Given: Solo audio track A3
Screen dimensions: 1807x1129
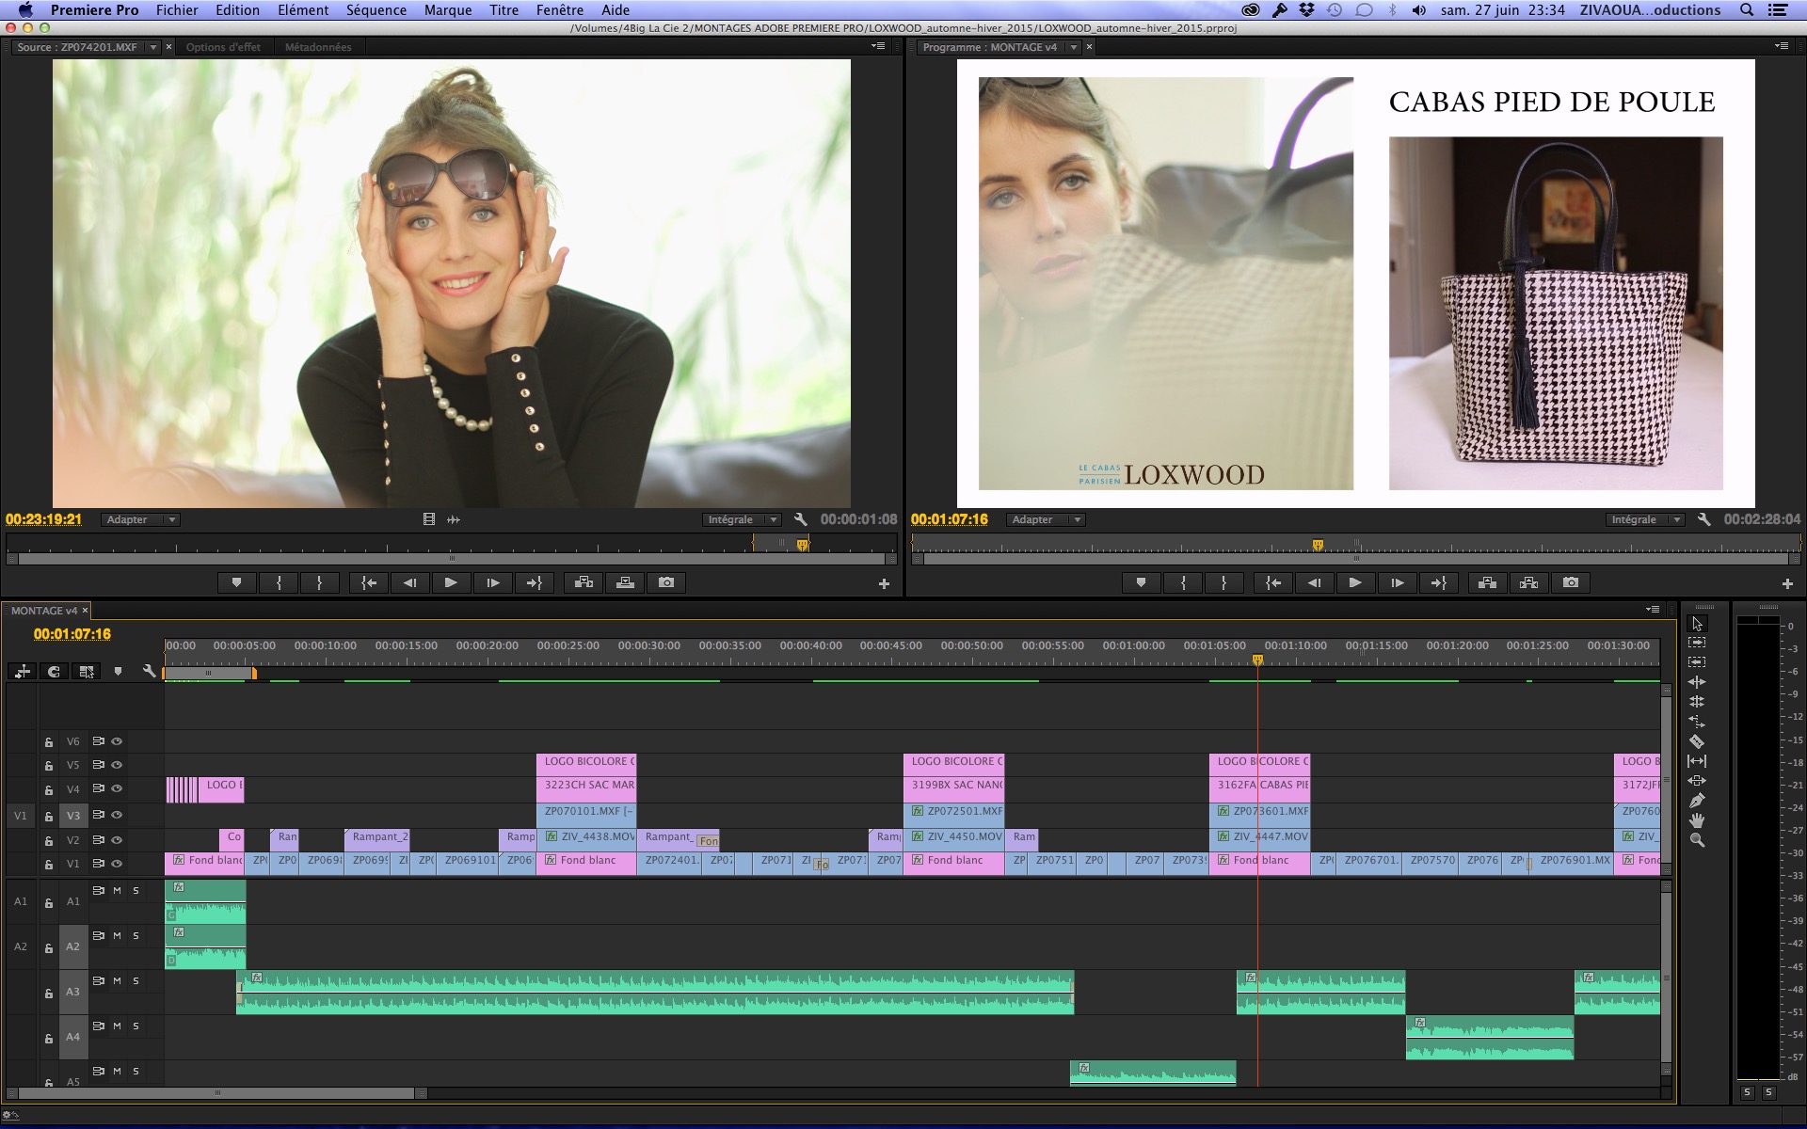Looking at the screenshot, I should pyautogui.click(x=136, y=980).
